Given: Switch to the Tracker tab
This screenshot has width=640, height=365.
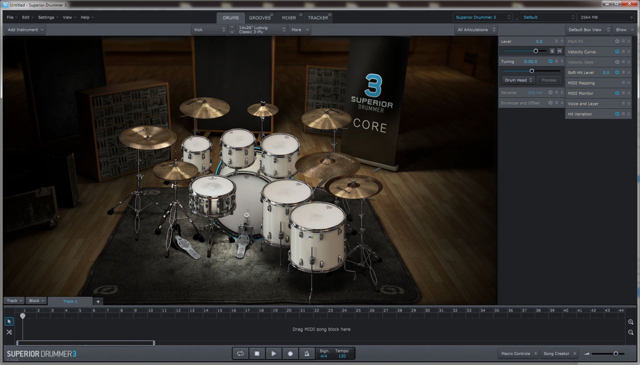Looking at the screenshot, I should click(318, 18).
